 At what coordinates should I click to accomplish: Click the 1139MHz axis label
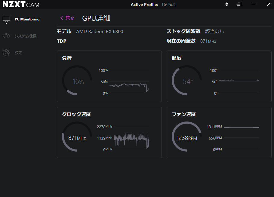coord(104,138)
